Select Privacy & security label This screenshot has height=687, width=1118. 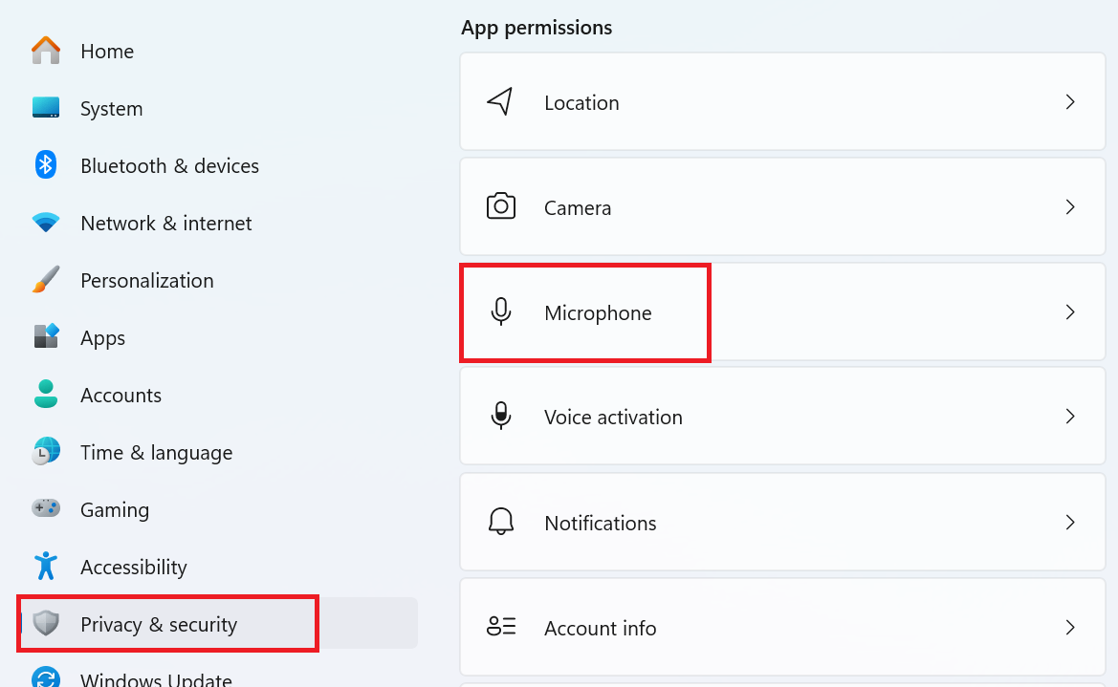[159, 624]
